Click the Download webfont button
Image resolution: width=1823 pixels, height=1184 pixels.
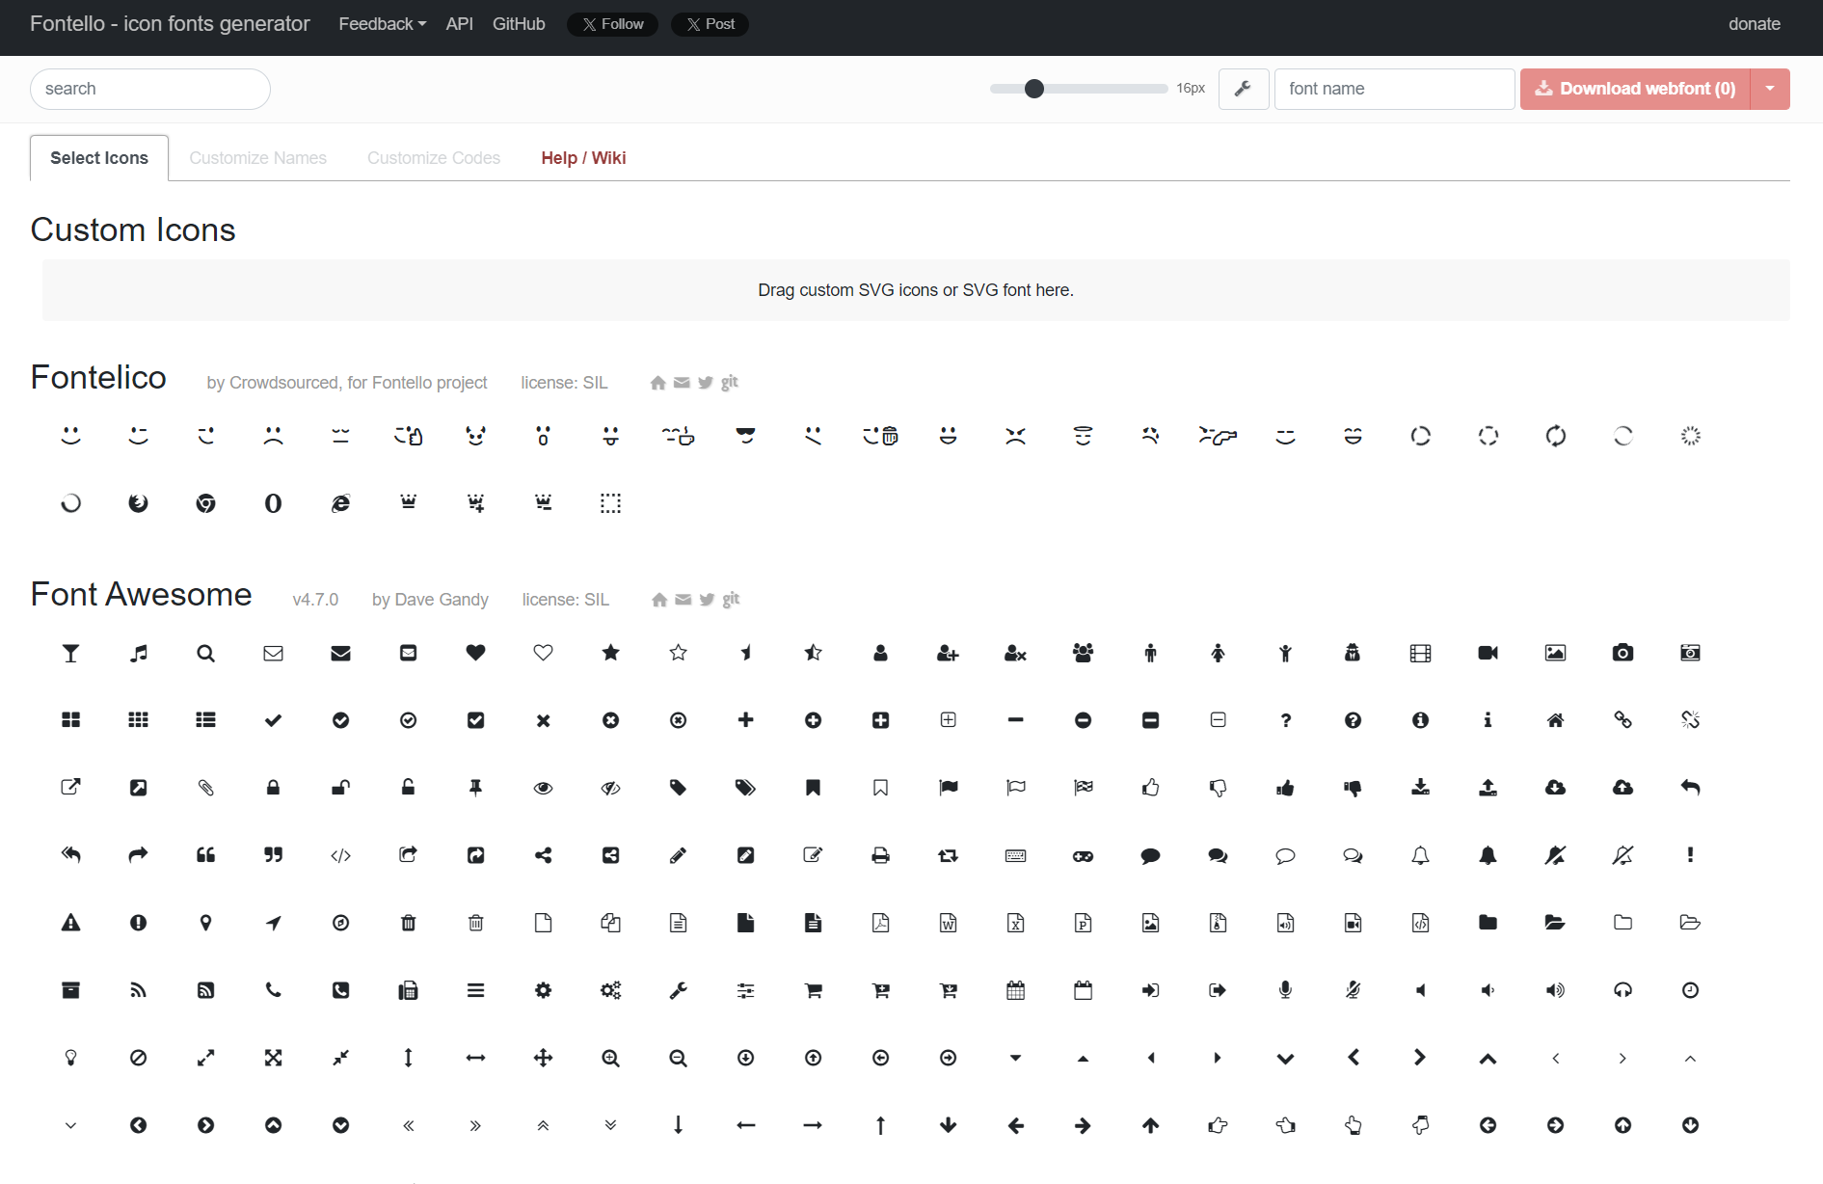[1635, 89]
